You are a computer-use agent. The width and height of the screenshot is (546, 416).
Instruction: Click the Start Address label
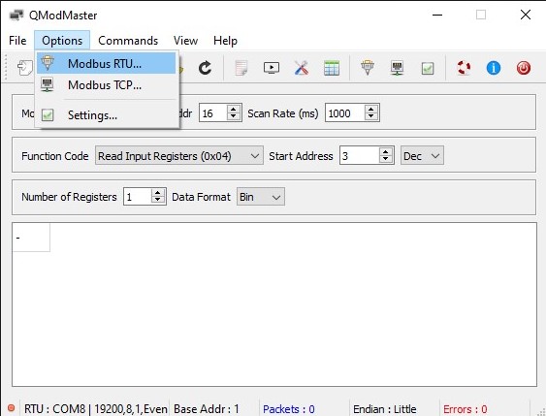click(x=301, y=156)
